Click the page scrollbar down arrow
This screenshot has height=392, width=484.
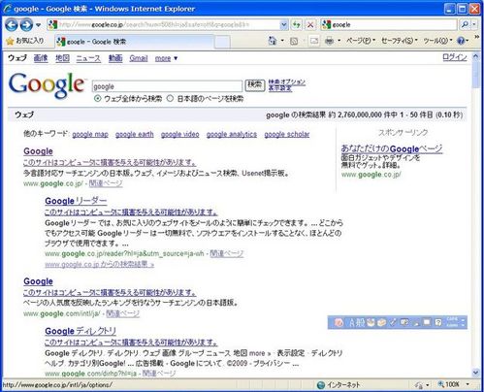(x=475, y=373)
